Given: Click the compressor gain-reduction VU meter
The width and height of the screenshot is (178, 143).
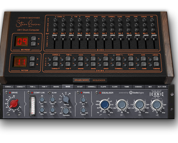Looking at the screenshot, I should [x=32, y=106].
